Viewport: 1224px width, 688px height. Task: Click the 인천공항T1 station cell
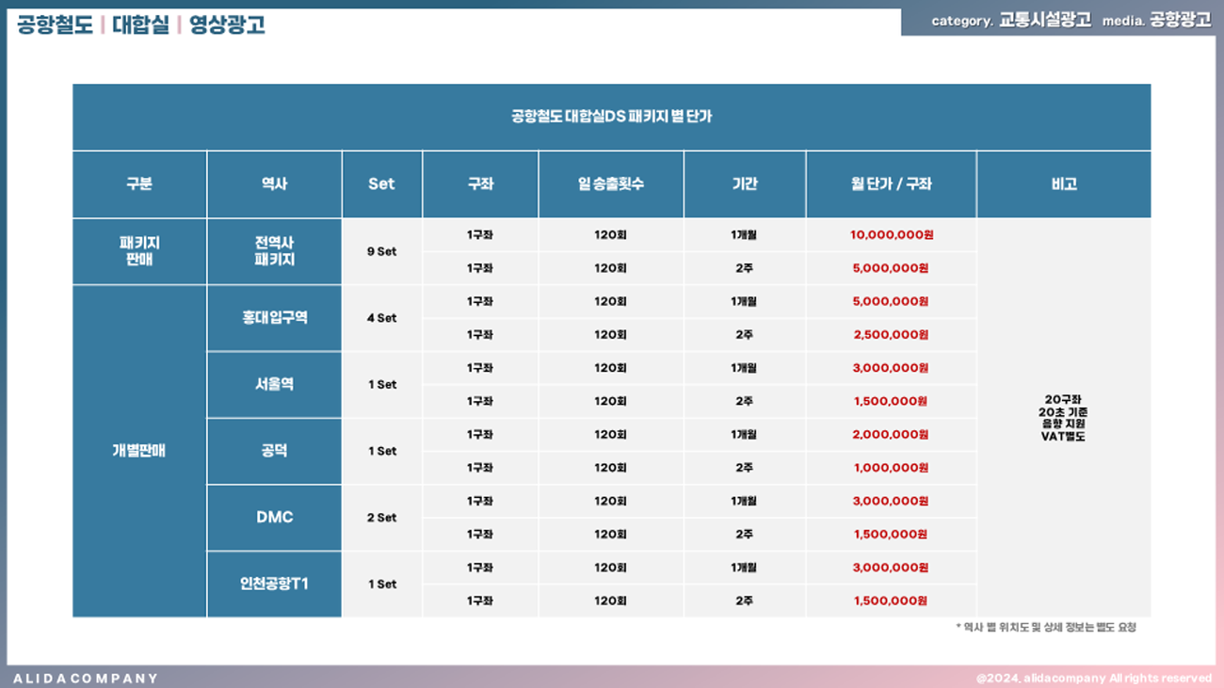[274, 584]
